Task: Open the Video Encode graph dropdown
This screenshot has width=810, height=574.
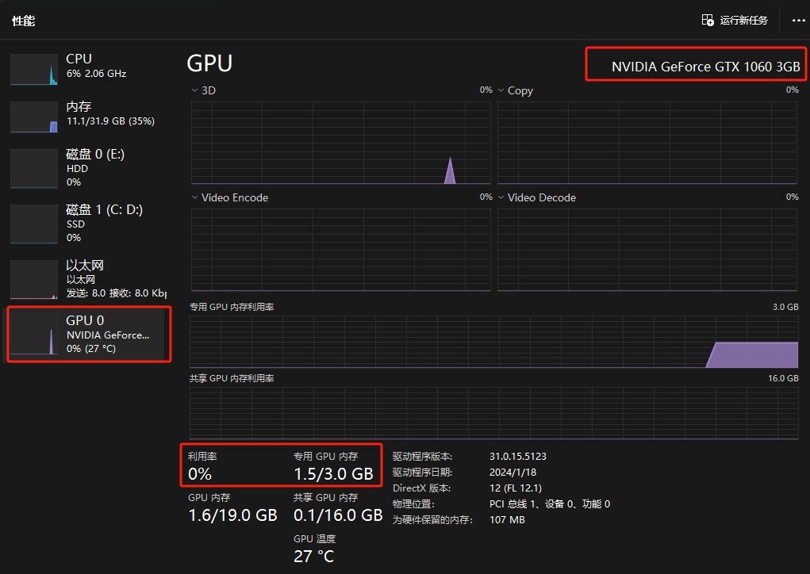Action: point(194,197)
